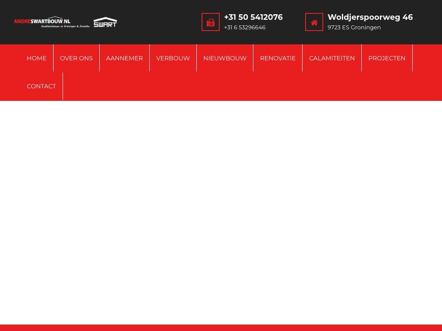The height and width of the screenshot is (331, 442).
Task: Open the Calamiteiten page
Action: tap(332, 58)
